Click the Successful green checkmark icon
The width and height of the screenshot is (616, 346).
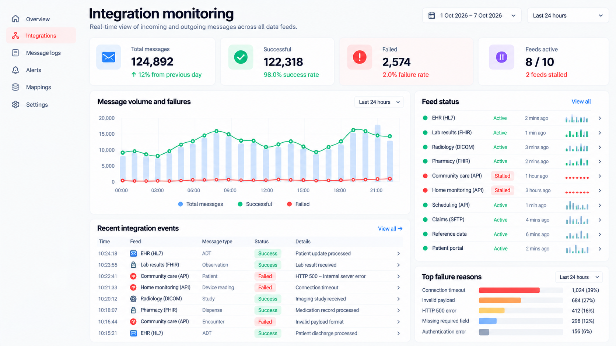[x=241, y=57]
